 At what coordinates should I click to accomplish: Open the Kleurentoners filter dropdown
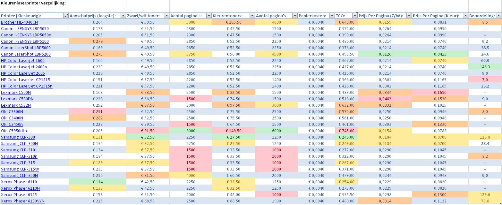click(252, 16)
